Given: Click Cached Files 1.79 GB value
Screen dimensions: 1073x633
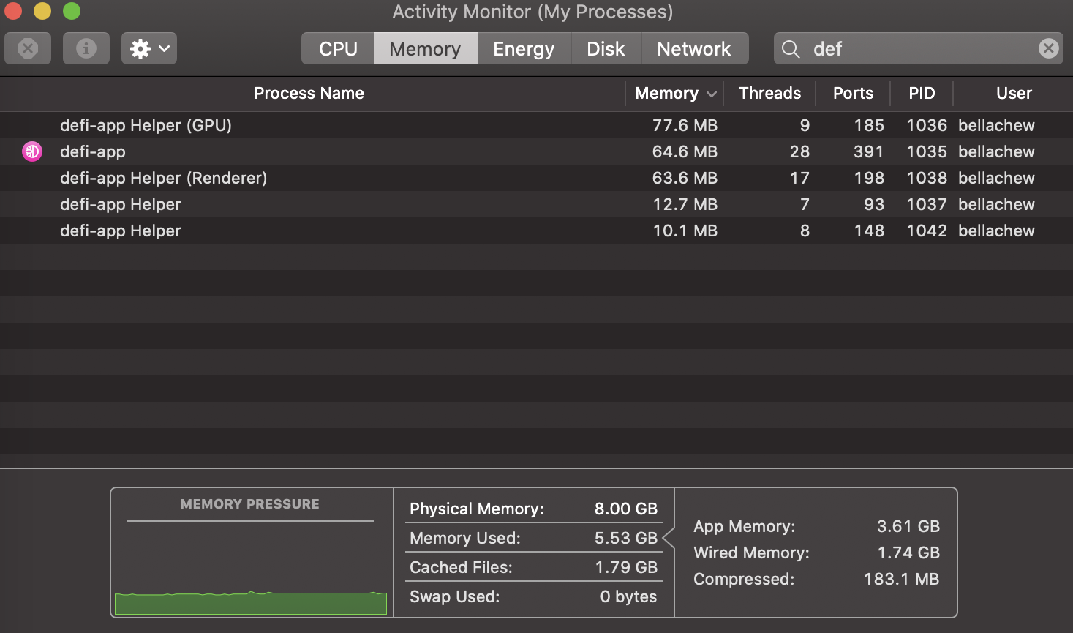Looking at the screenshot, I should click(x=626, y=567).
